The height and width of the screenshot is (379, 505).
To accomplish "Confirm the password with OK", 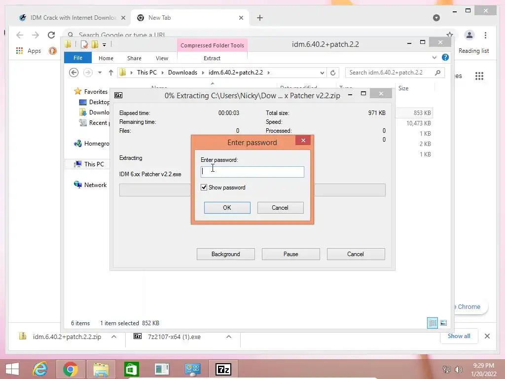I will pos(227,208).
